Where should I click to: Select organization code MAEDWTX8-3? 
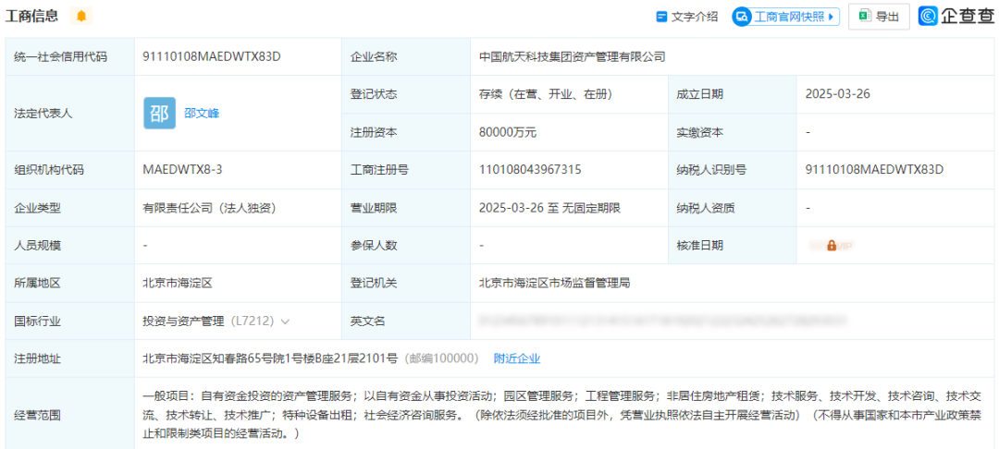[x=183, y=170]
